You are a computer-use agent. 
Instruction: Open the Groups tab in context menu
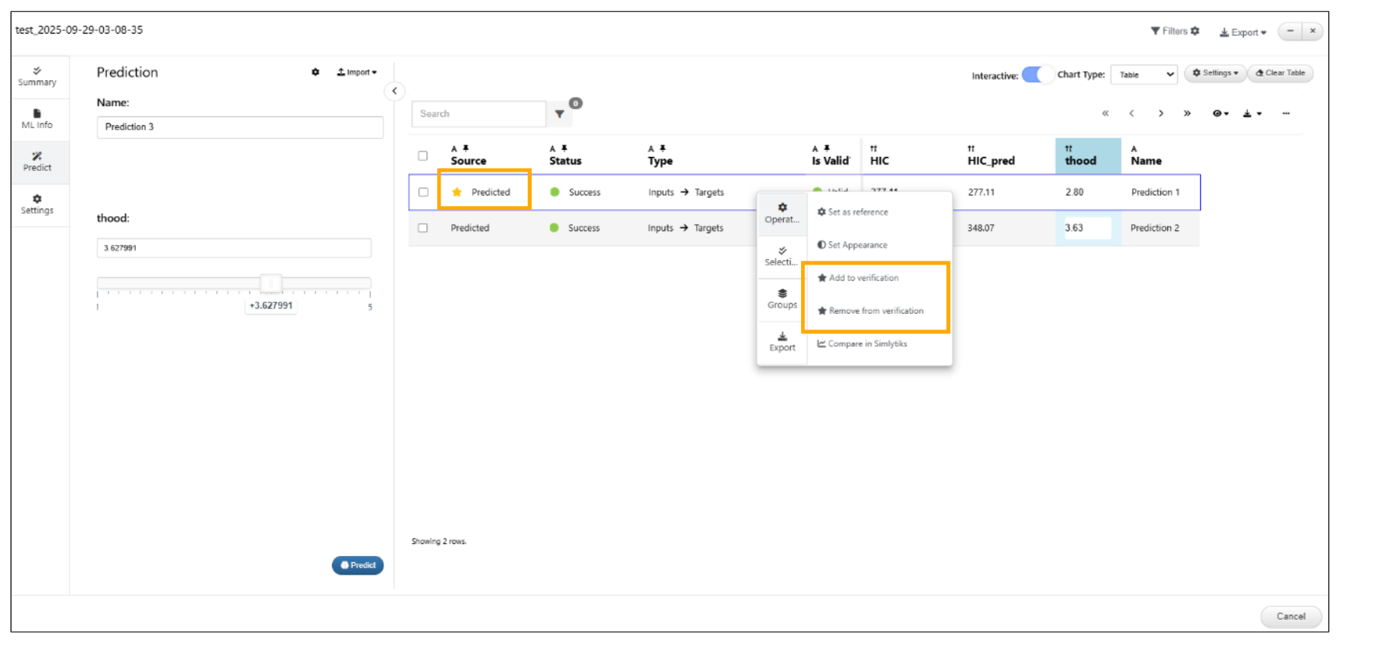click(x=782, y=299)
